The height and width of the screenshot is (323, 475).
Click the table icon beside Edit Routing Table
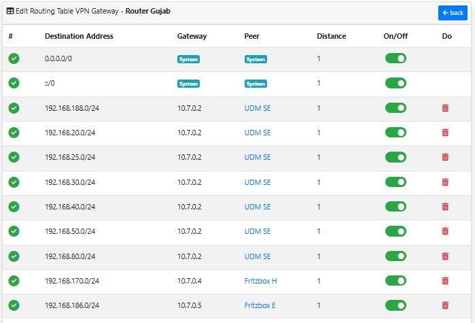10,12
